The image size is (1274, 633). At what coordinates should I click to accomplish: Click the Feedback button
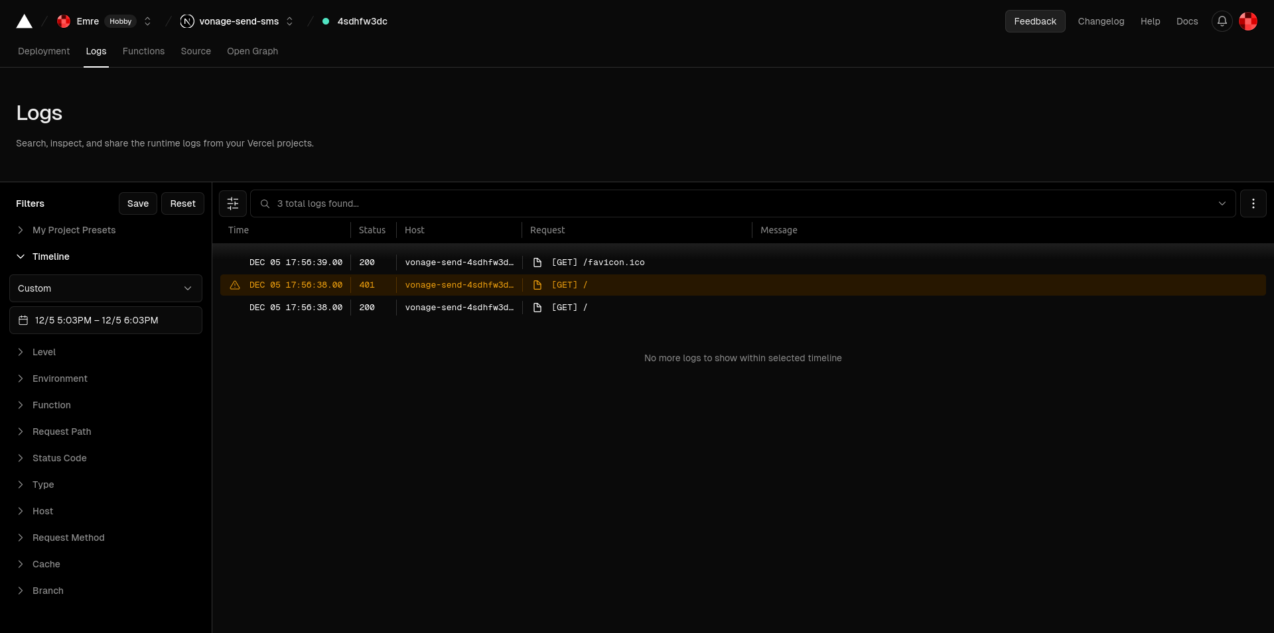click(1035, 21)
